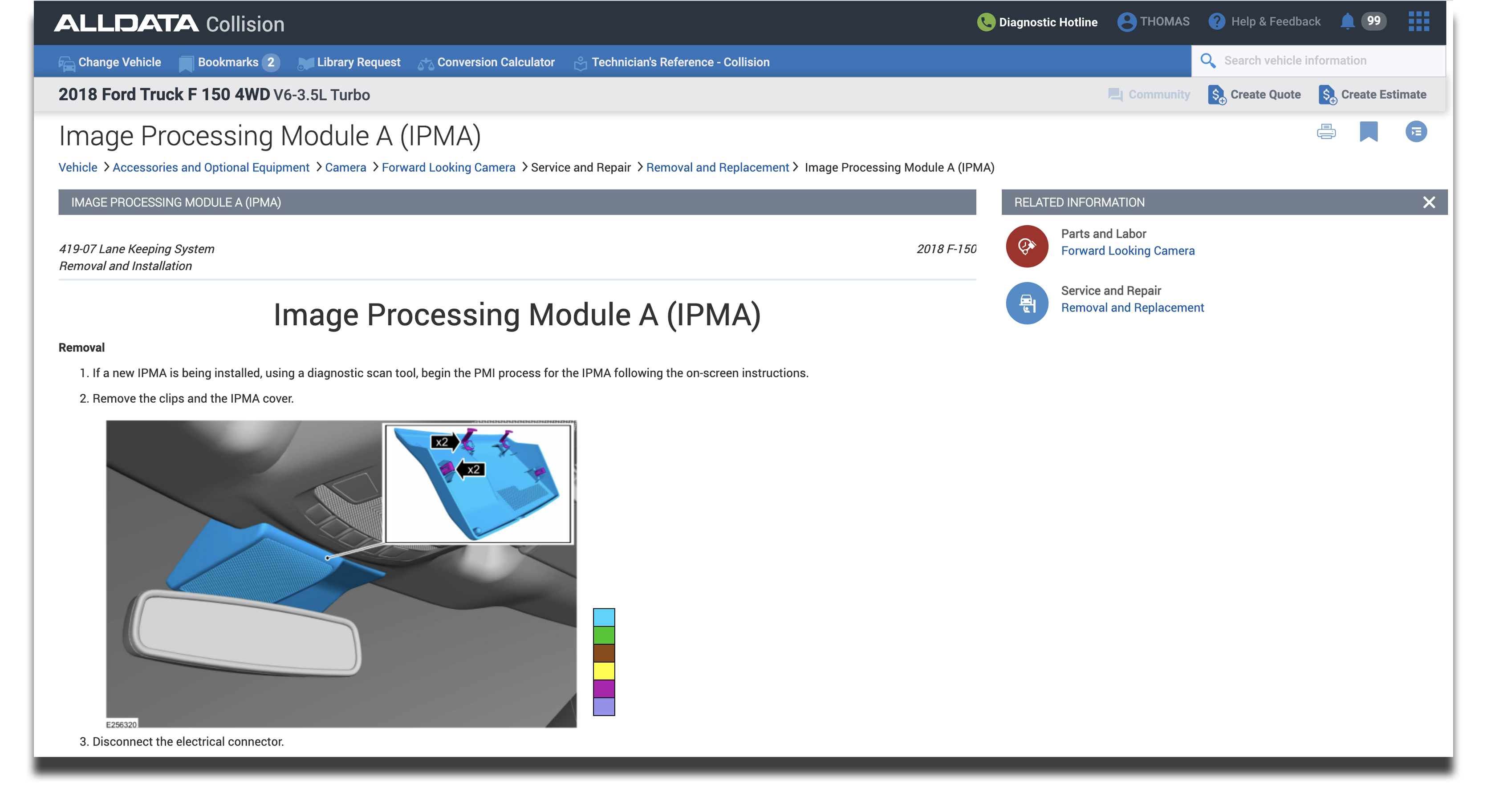Click the magenta color legend swatch
Viewport: 1487px width, 793px height.
604,688
